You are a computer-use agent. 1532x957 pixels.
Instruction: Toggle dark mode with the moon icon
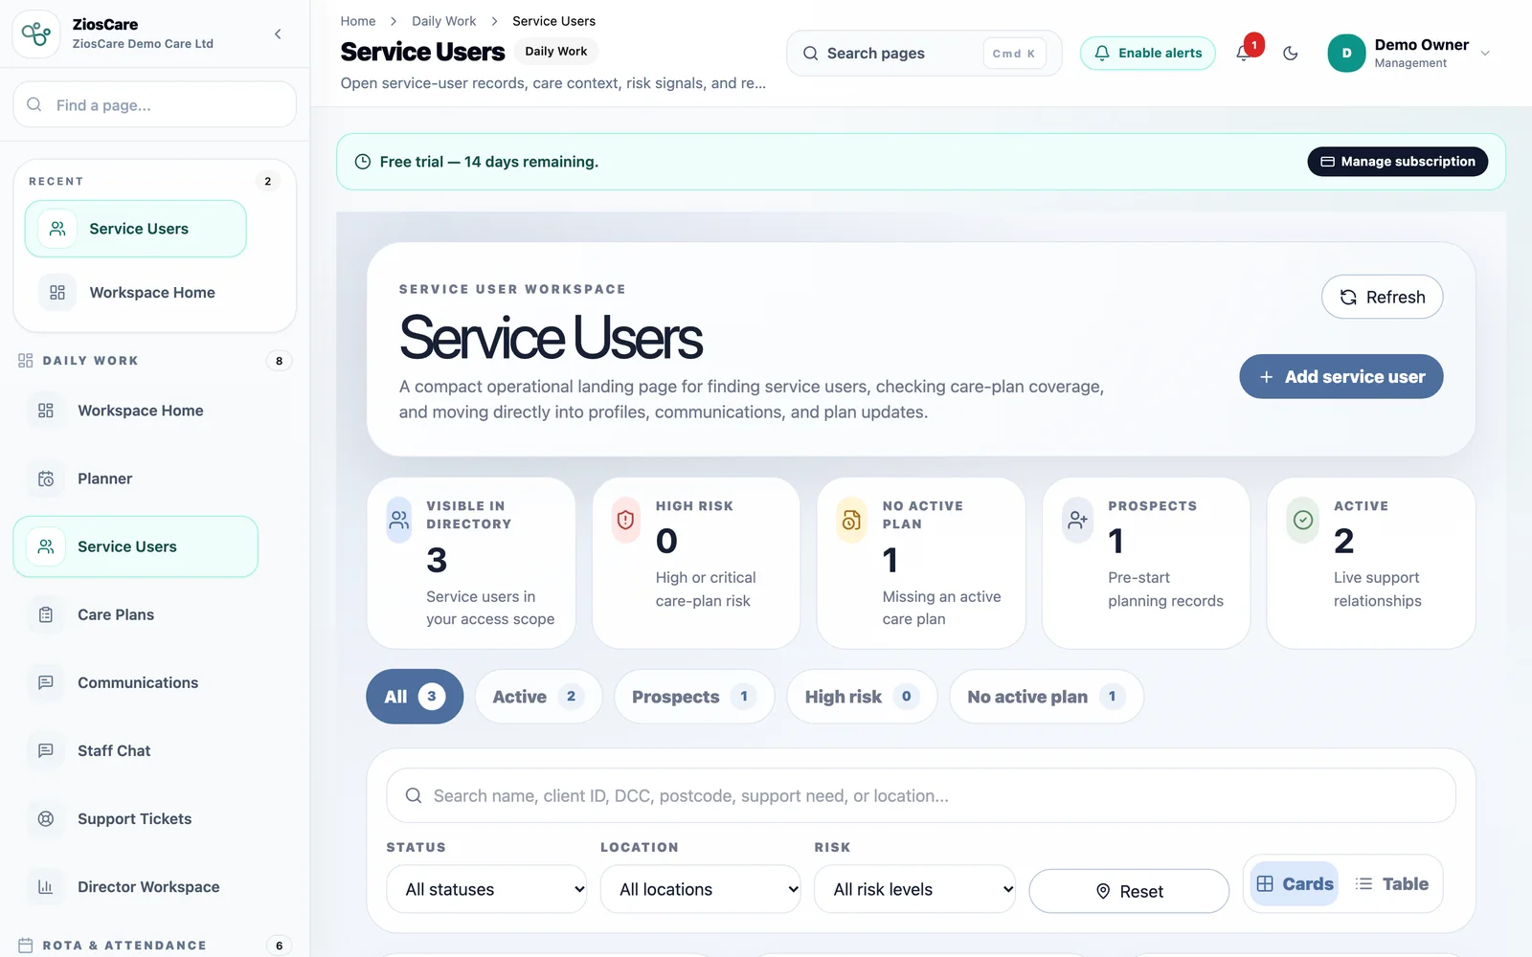point(1291,54)
